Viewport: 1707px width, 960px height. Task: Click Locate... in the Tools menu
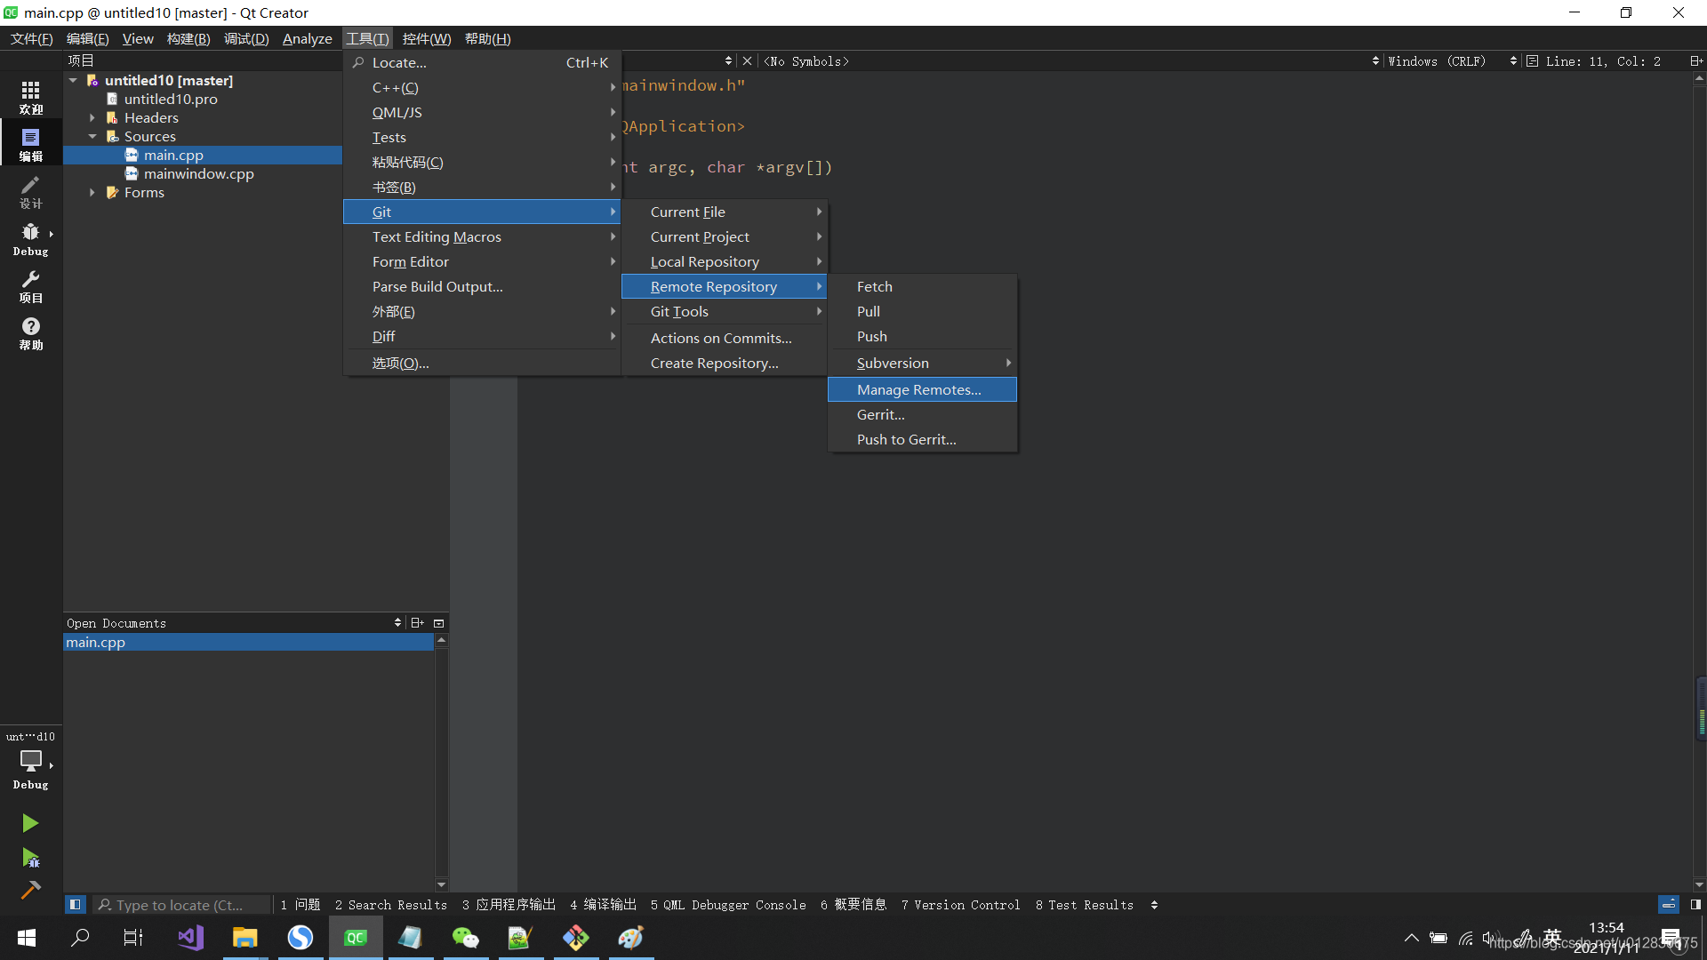coord(482,62)
